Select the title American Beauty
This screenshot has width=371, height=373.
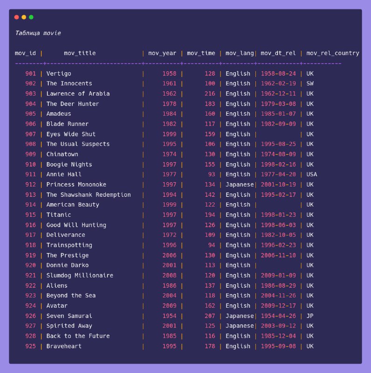73,205
